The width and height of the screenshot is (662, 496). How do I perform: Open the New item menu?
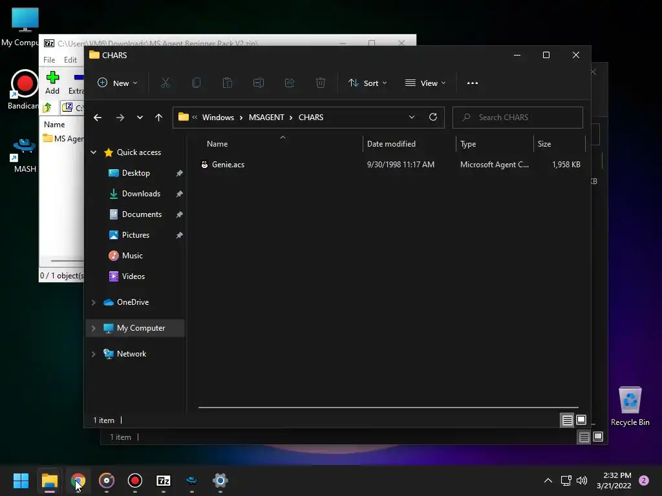click(x=118, y=83)
